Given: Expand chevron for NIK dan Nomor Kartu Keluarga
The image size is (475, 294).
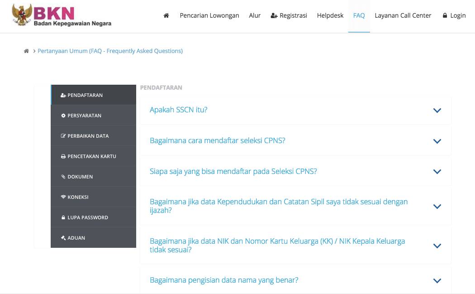Looking at the screenshot, I should tap(437, 246).
